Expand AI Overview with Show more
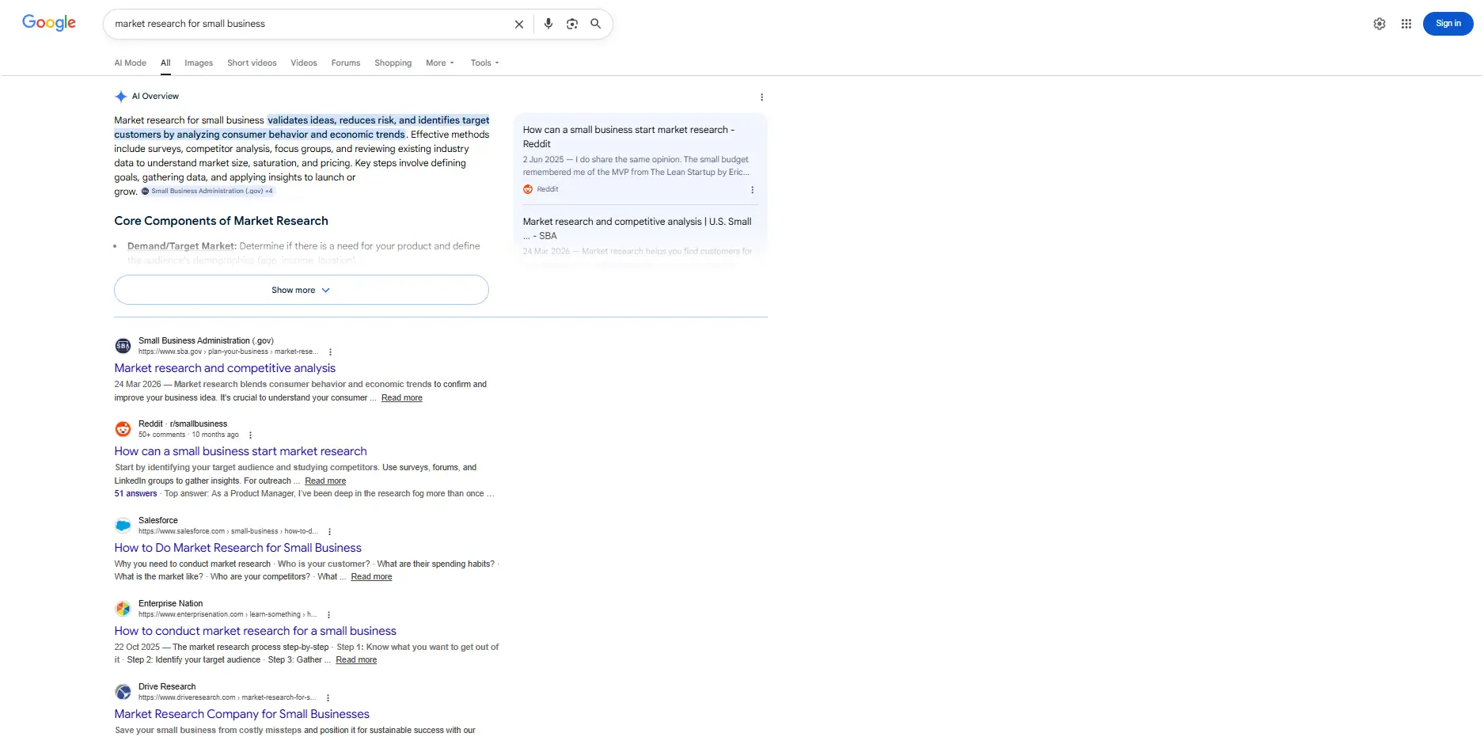The image size is (1484, 737). coord(302,290)
